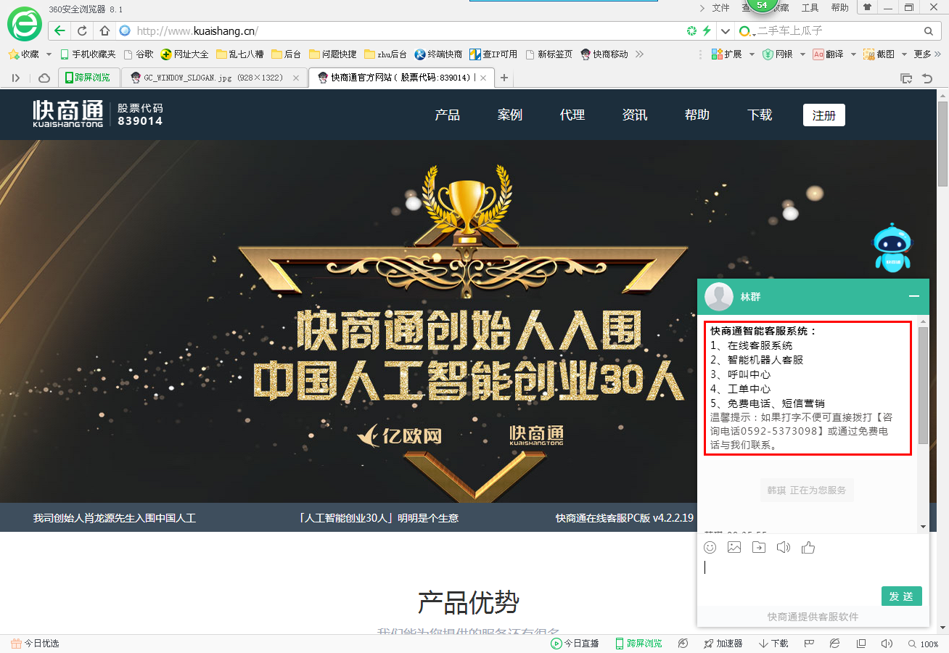
Task: Toggle the sidebar panel icon at tab bar left
Action: [16, 78]
